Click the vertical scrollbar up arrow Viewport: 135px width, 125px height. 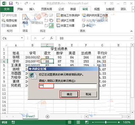click(132, 45)
